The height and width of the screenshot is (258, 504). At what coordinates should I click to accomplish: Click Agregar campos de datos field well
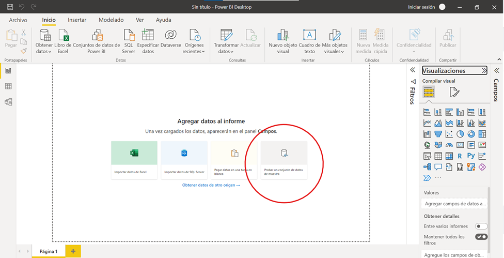(x=454, y=204)
